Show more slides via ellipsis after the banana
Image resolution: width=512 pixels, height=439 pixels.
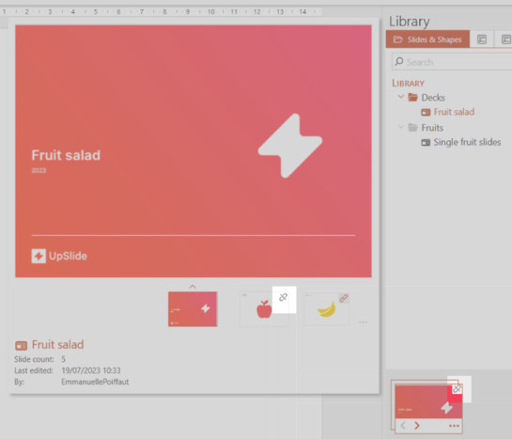(363, 322)
